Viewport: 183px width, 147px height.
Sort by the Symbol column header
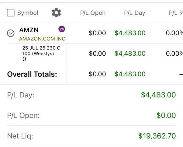pyautogui.click(x=28, y=13)
